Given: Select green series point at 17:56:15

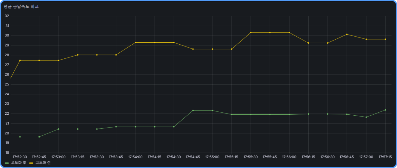Looking at the screenshot, I should coord(309,114).
